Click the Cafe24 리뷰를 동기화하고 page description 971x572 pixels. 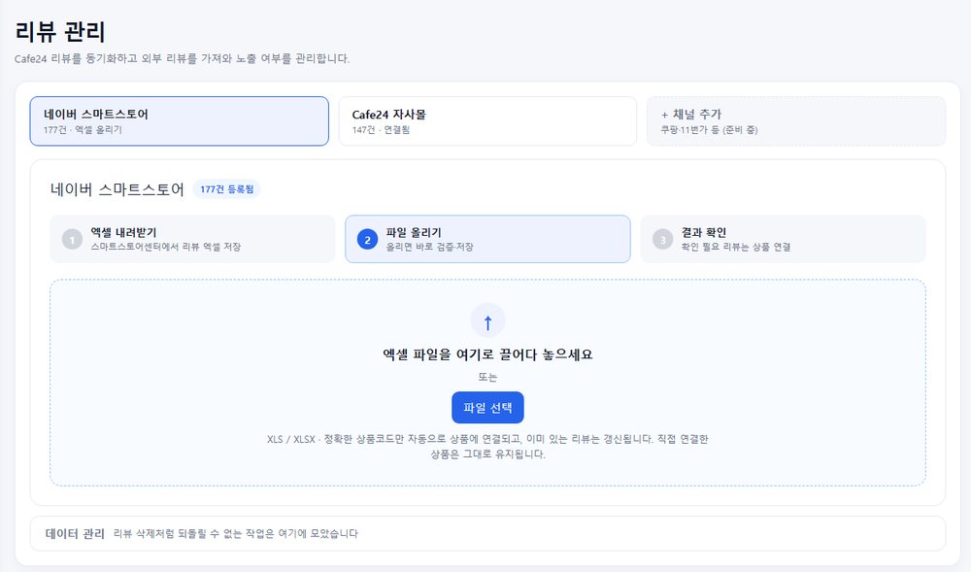point(183,59)
